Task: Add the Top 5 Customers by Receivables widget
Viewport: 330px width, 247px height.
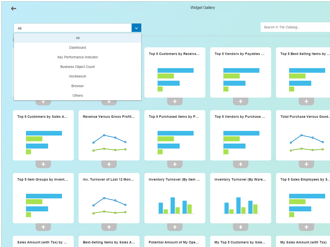Action: point(174,101)
